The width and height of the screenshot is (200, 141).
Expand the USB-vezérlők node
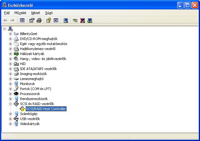pos(10,119)
